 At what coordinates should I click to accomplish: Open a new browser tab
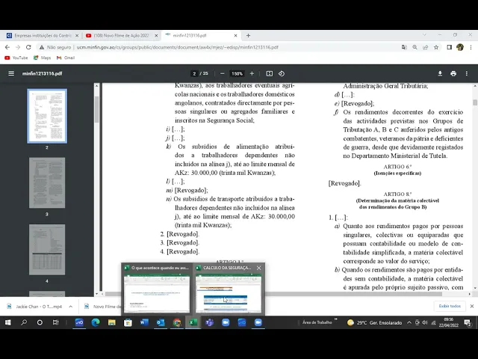(248, 36)
